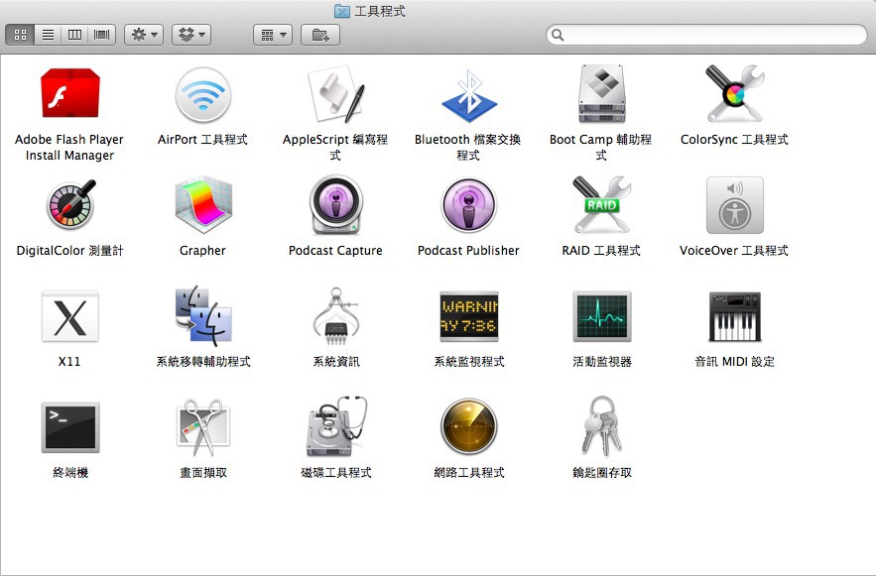Click the '系統資訊' name label
Image resolution: width=876 pixels, height=576 pixels.
point(336,361)
